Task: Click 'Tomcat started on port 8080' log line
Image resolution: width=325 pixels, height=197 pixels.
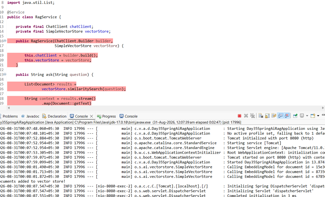Action: [x=162, y=157]
